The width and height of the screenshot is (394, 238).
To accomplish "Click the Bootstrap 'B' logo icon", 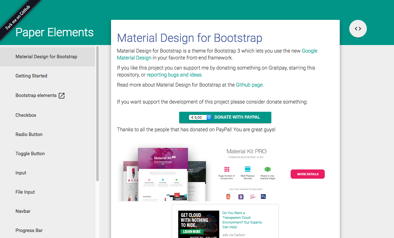I will [x=241, y=197].
